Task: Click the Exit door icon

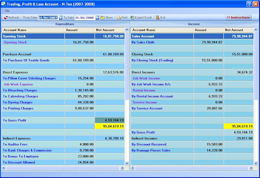Action: pos(158,18)
